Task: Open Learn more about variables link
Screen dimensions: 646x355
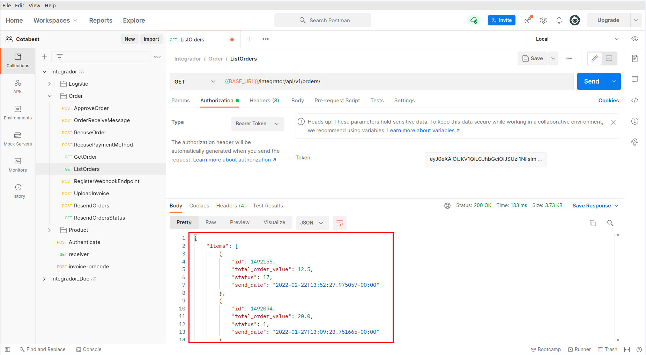Action: (x=423, y=131)
